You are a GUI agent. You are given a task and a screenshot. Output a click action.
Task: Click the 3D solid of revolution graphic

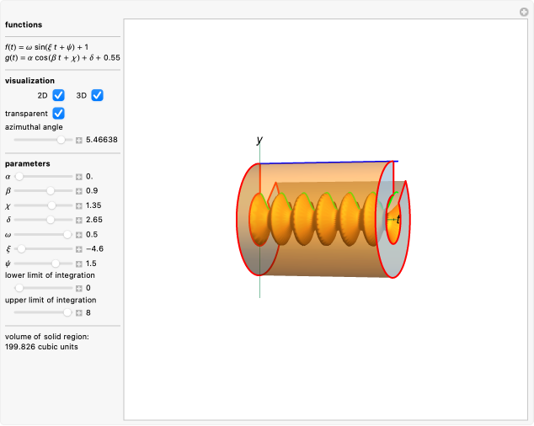(323, 220)
